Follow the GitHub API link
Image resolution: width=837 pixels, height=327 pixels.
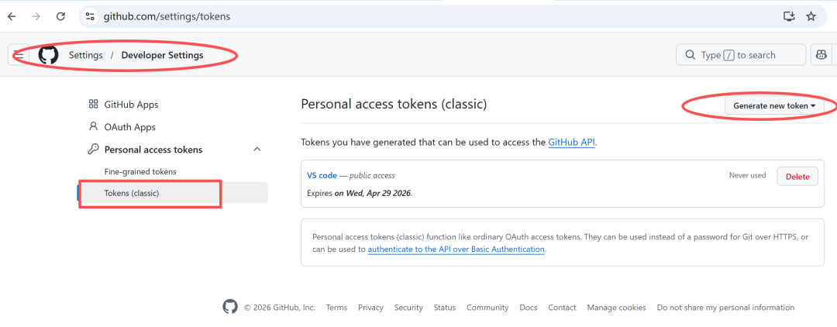click(571, 143)
